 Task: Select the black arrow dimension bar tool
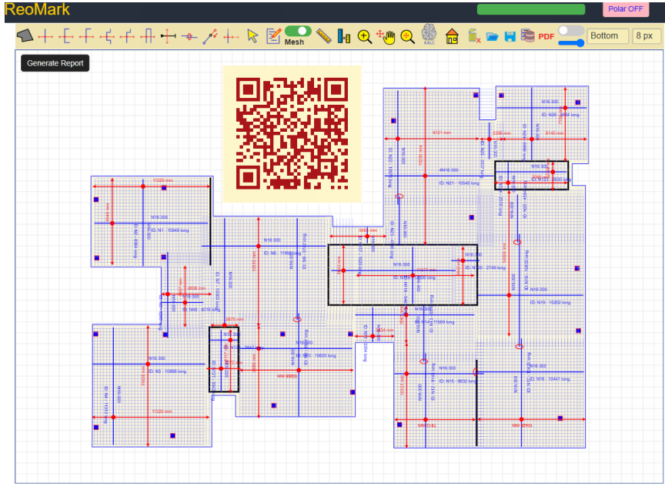point(168,36)
